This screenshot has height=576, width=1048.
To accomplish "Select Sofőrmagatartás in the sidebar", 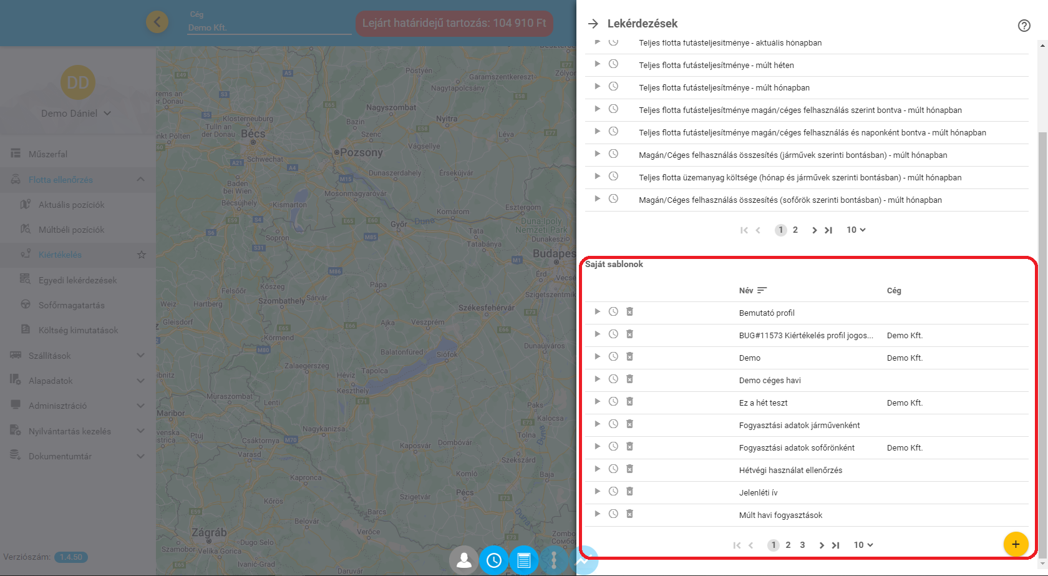I will pos(71,305).
